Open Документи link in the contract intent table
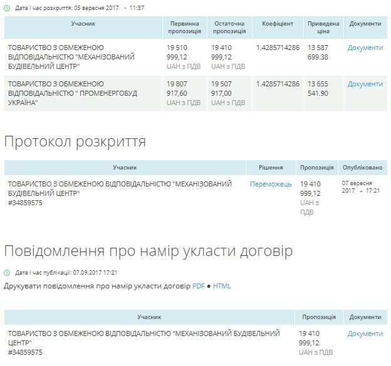391x366 pixels. [365, 333]
